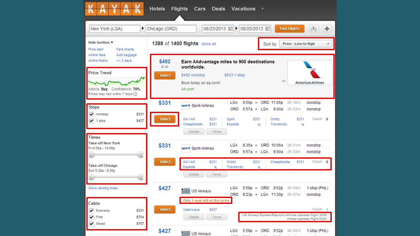Uncheck the 1 stop filter
The image size is (420, 236).
pyautogui.click(x=92, y=121)
